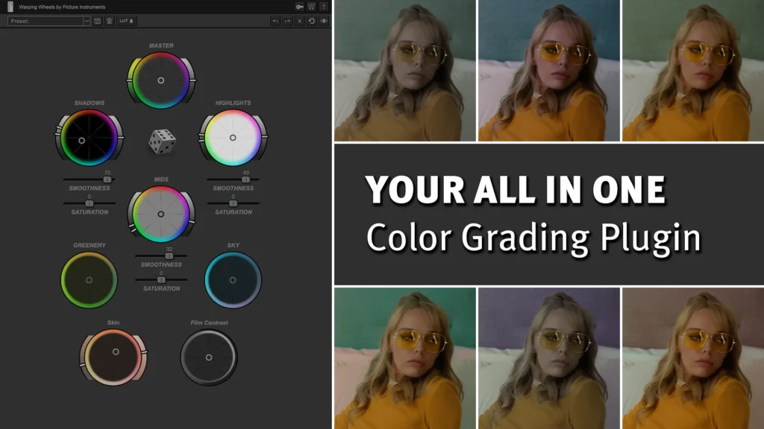The image size is (764, 429).
Task: Click the LUT export button
Action: [x=127, y=21]
